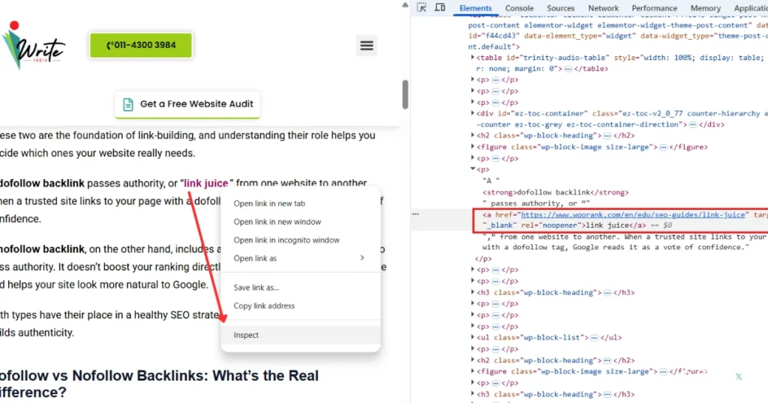Viewport: 768px width, 403px height.
Task: Expand the h2 node right after ez-toc-container
Action: point(472,136)
